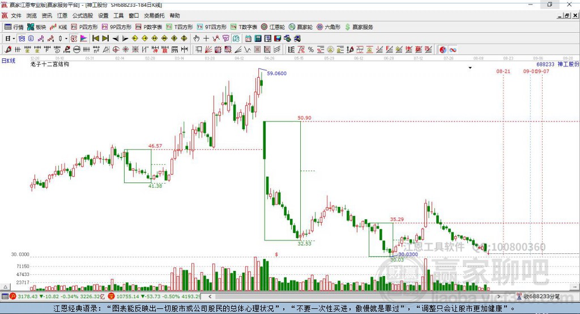Open the 交易委托 menu

154,15
